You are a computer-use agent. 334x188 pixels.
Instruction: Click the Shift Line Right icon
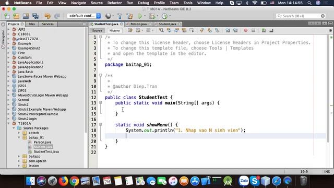pyautogui.click(x=235, y=30)
